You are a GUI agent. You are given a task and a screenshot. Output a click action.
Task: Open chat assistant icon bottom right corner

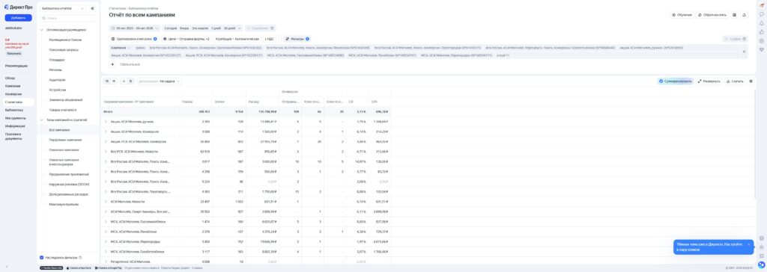[762, 265]
